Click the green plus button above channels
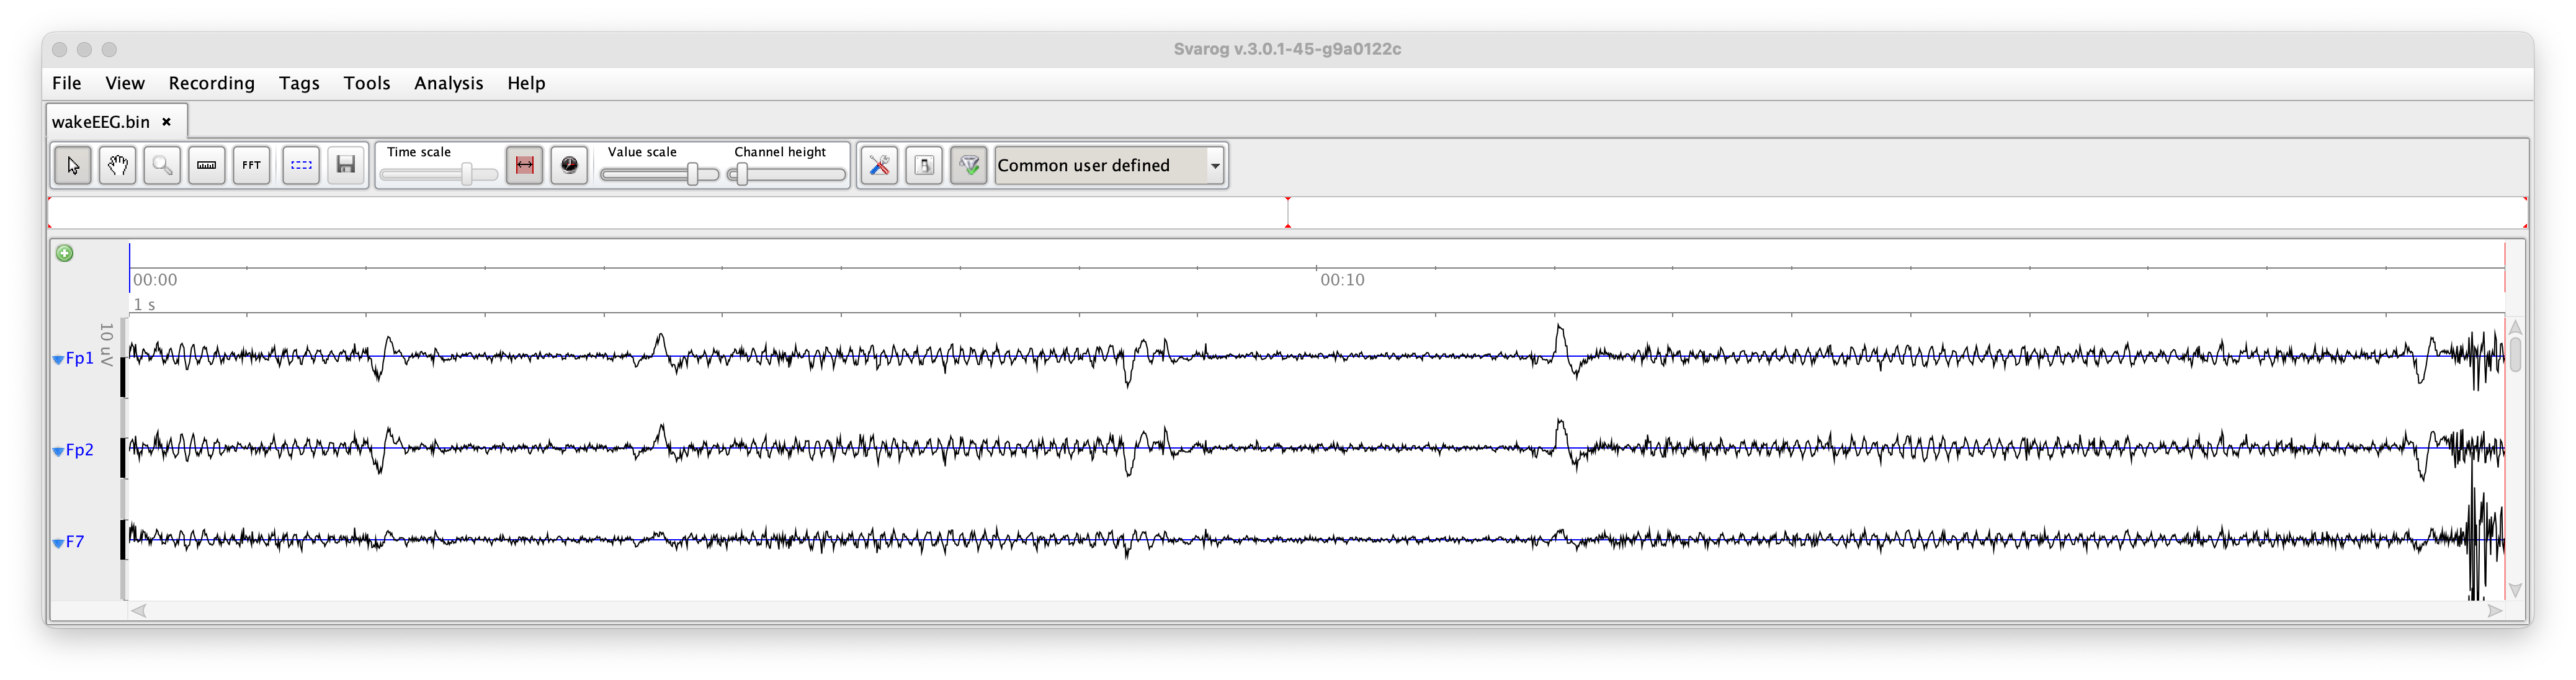 click(65, 253)
